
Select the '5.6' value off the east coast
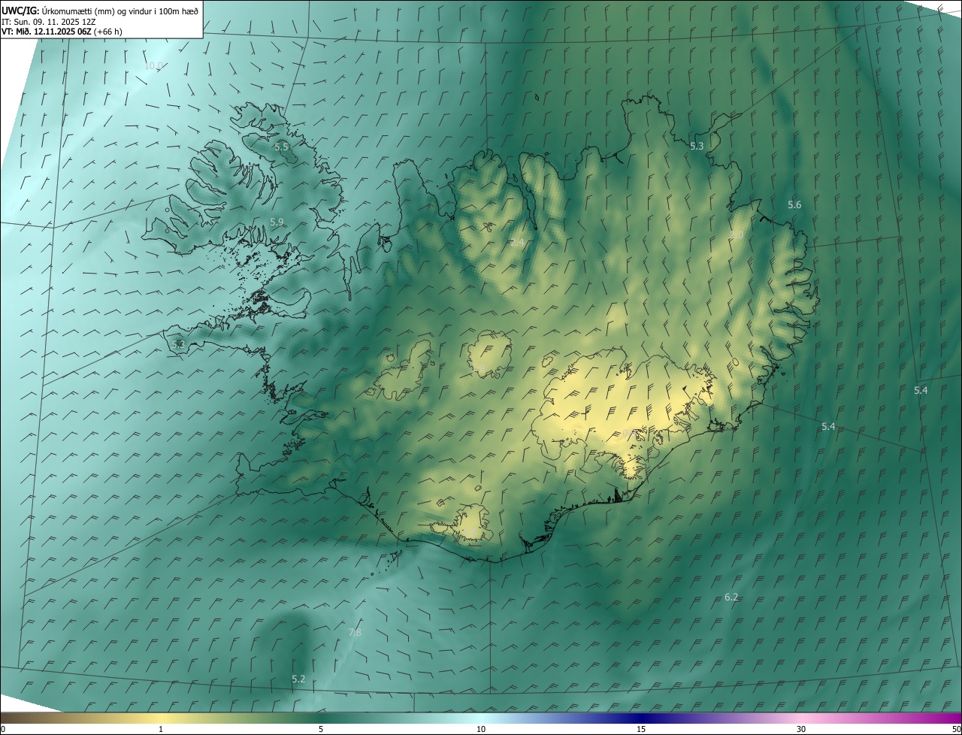794,205
